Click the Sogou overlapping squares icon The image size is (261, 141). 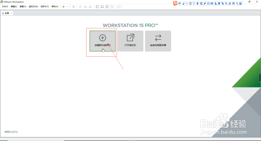(x=223, y=3)
